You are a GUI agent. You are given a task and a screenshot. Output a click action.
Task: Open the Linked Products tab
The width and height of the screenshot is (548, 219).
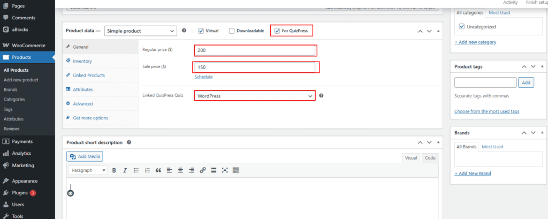[x=100, y=75]
